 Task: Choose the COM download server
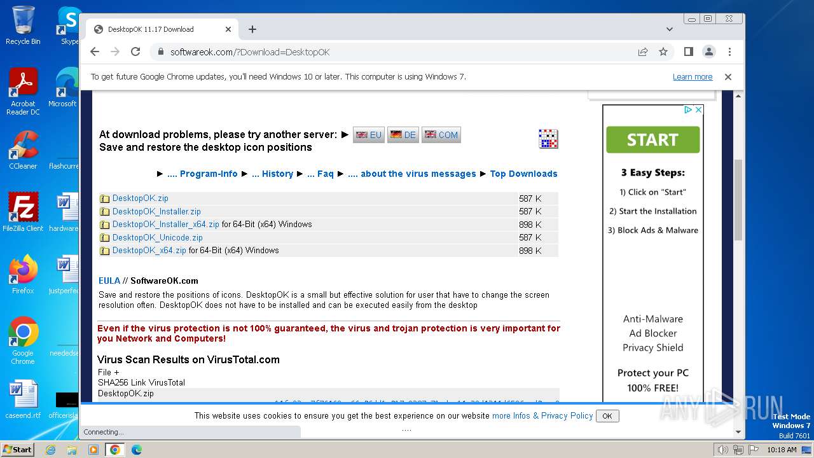pyautogui.click(x=441, y=135)
